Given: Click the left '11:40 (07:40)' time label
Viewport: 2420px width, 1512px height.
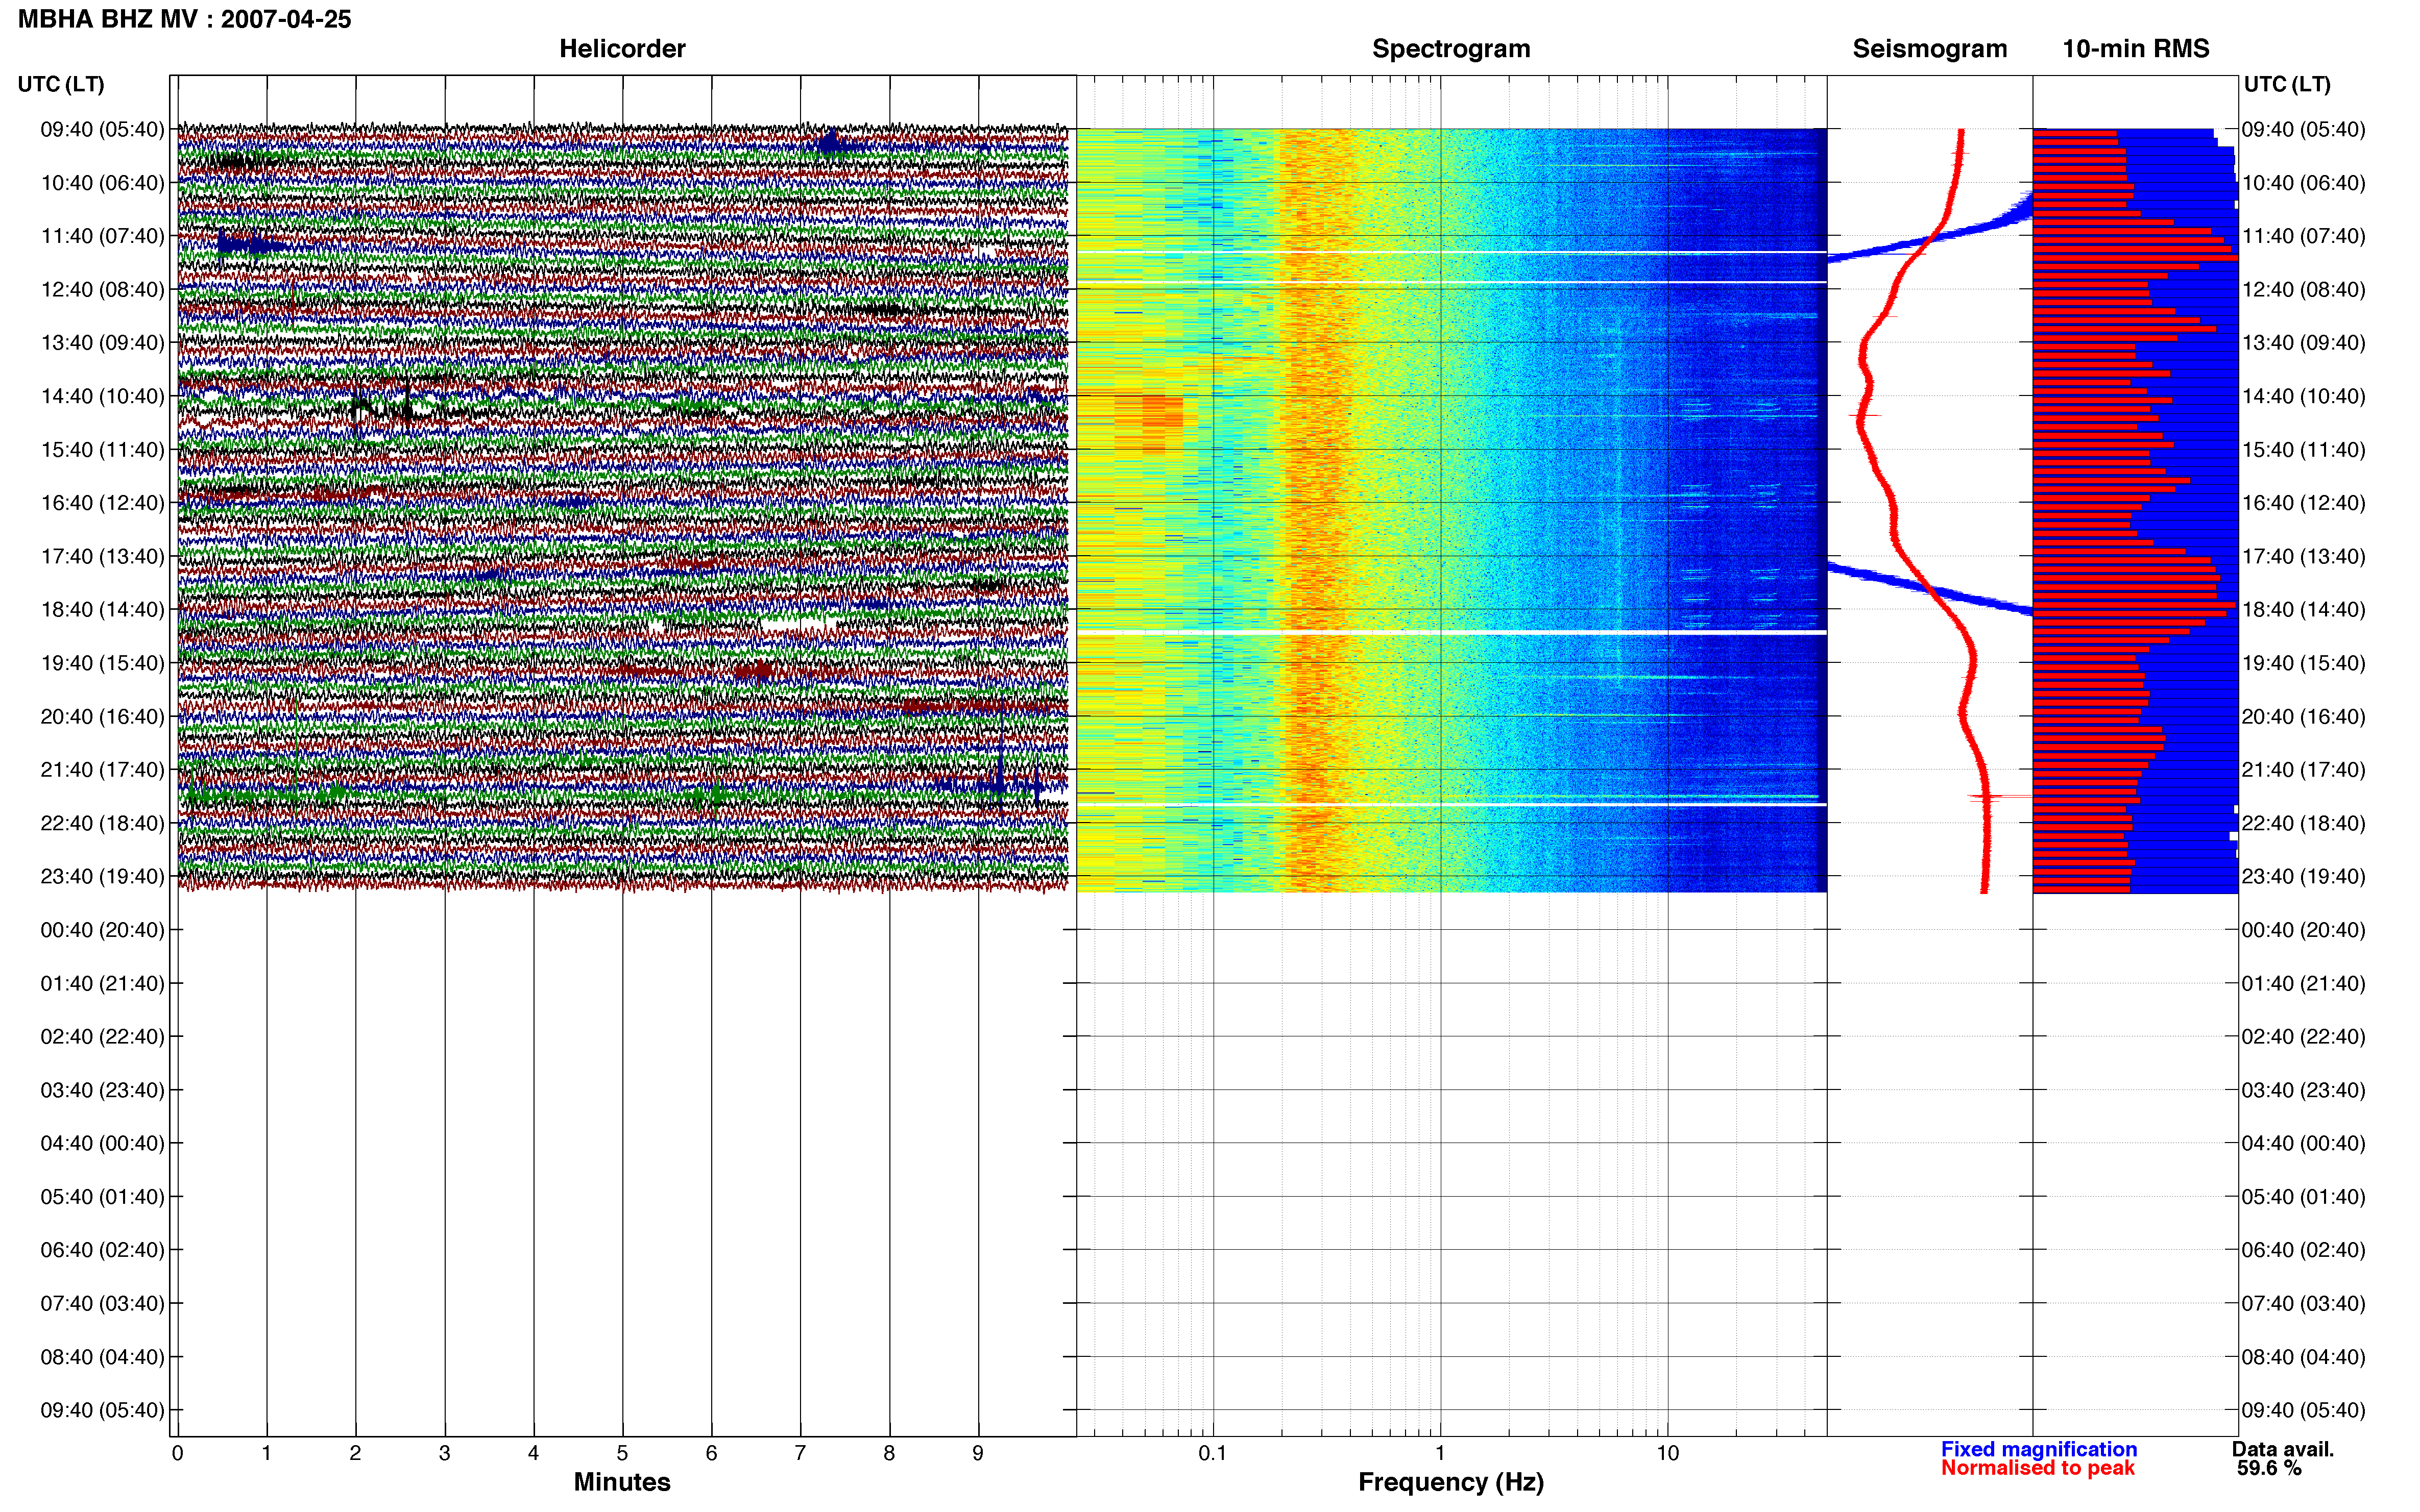Looking at the screenshot, I should (x=102, y=236).
